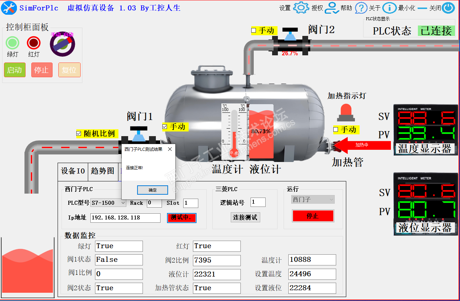Screen dimensions: 460x301
Task: Turn the 手动/自动 rotary selector switch
Action: [x=62, y=44]
